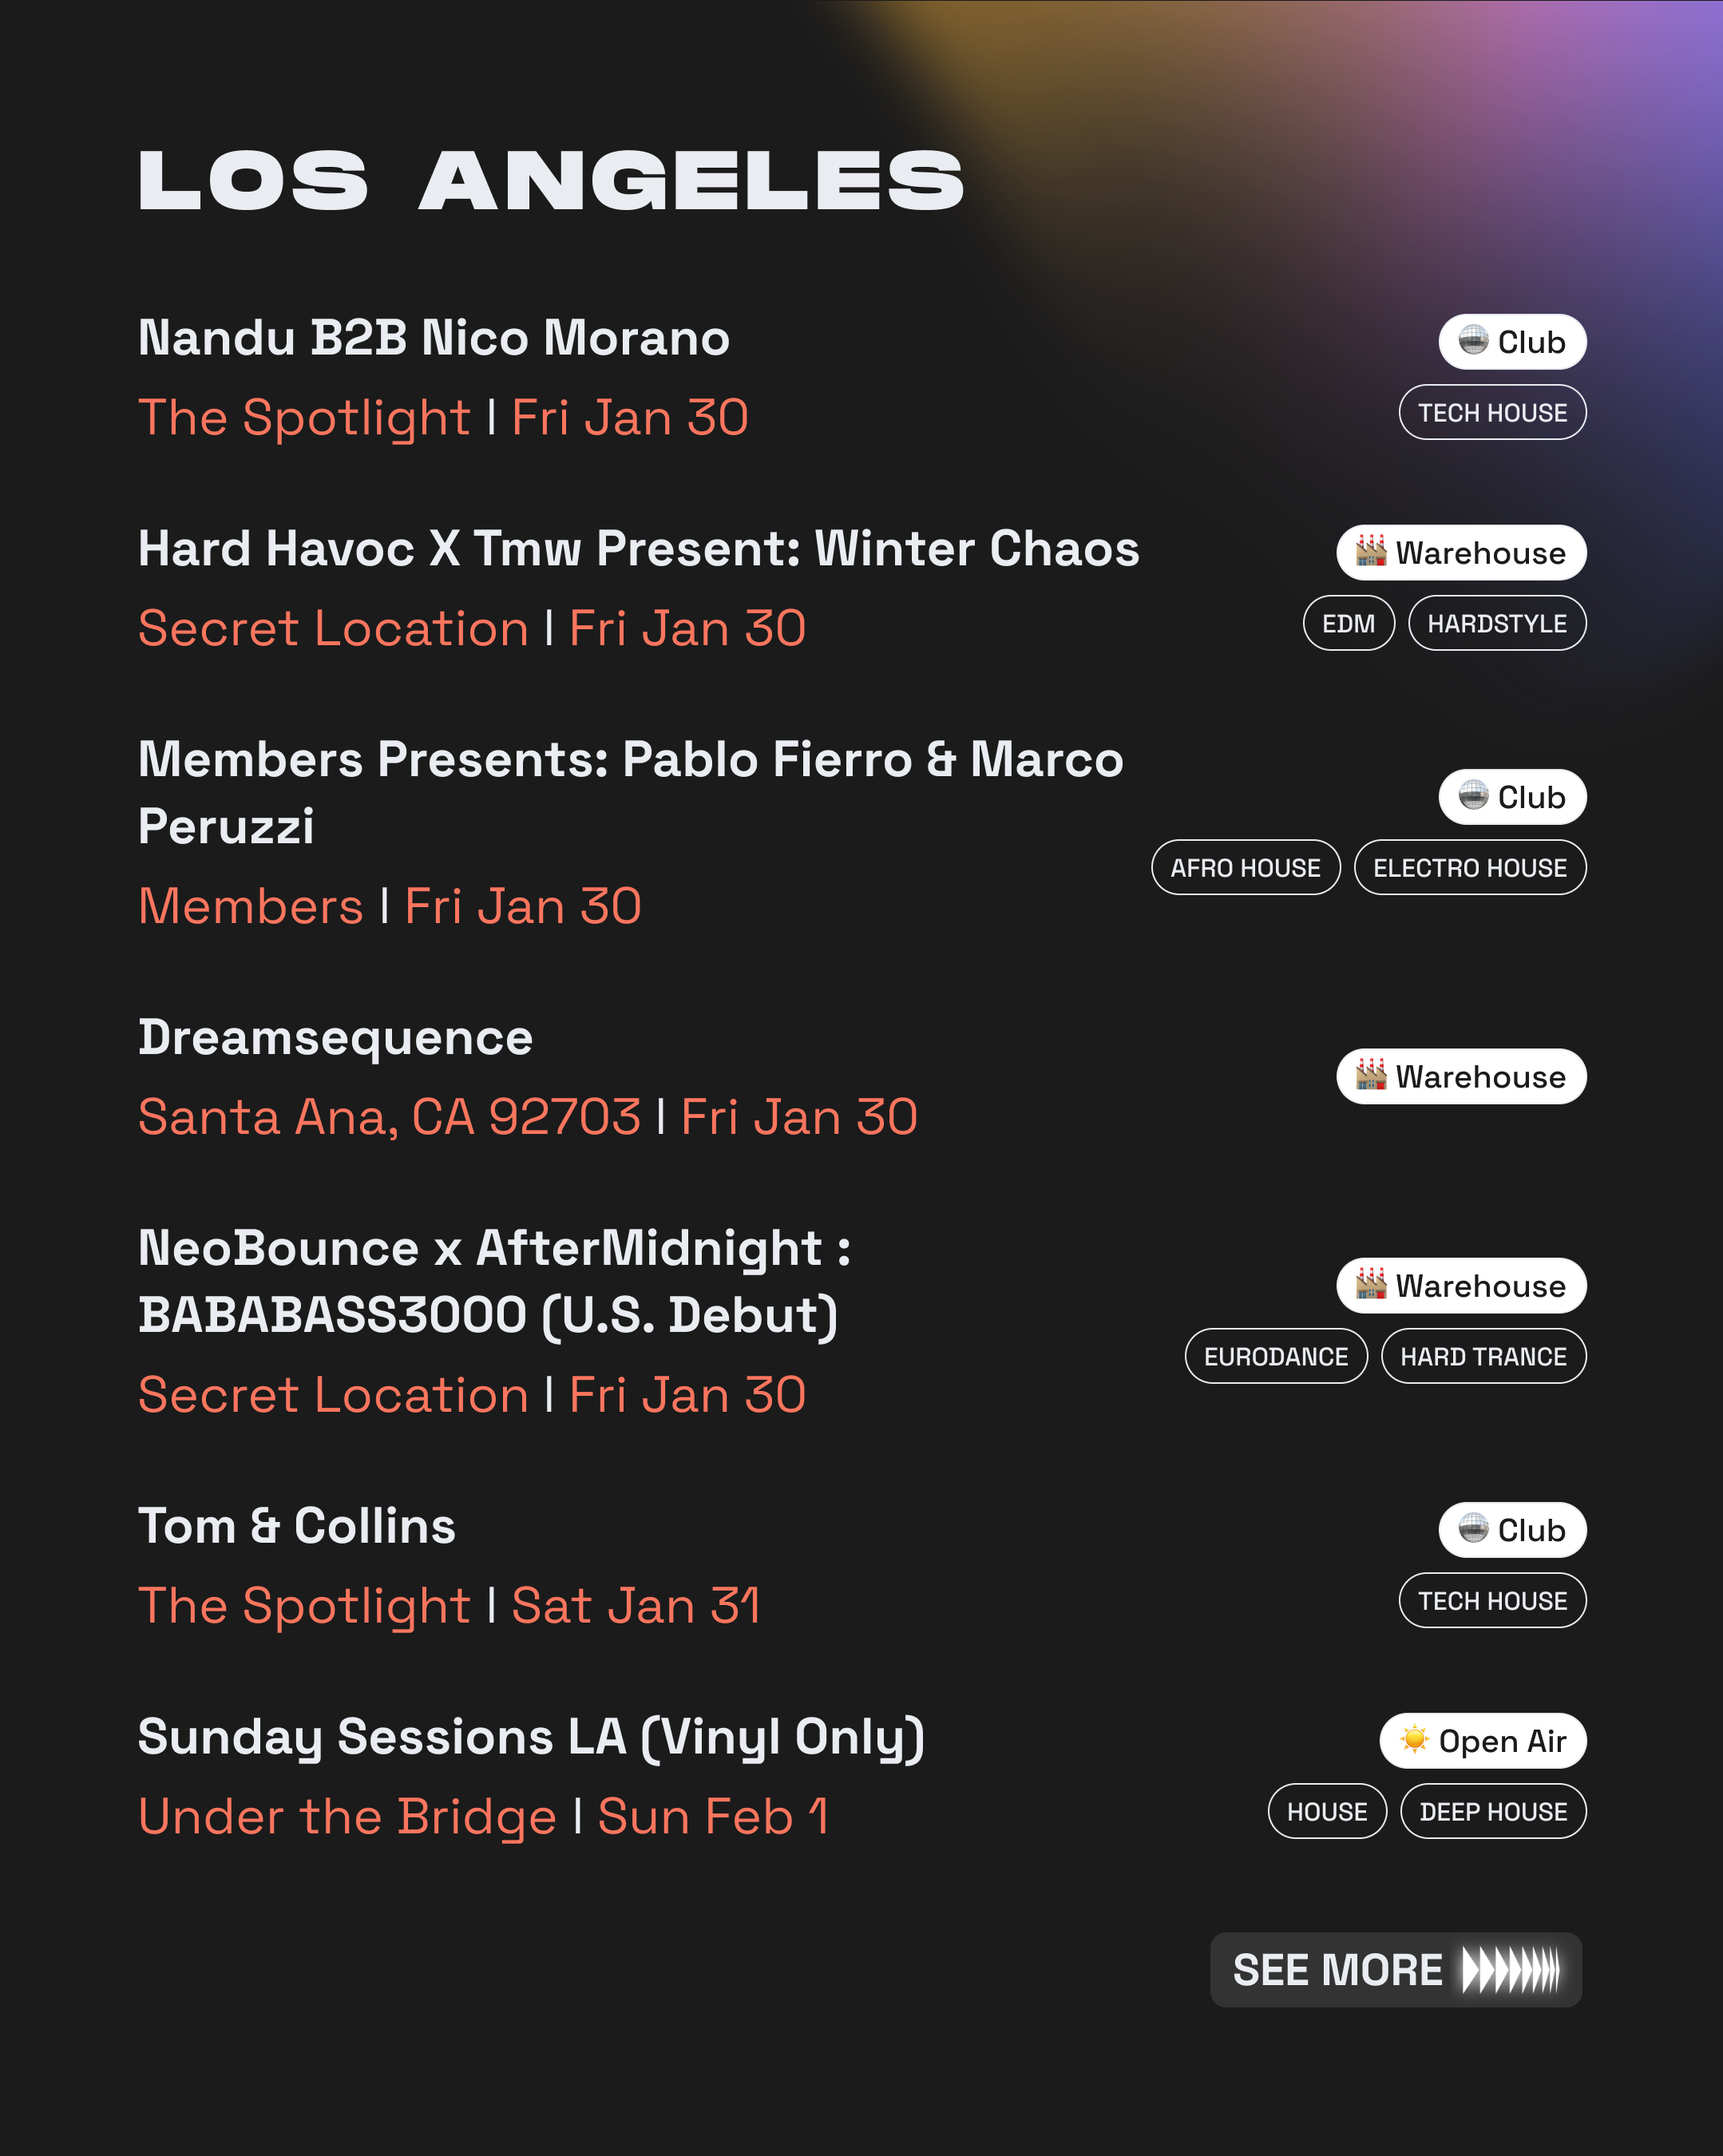Image resolution: width=1723 pixels, height=2156 pixels.
Task: Click the LOS ANGELES city heading
Action: 550,181
